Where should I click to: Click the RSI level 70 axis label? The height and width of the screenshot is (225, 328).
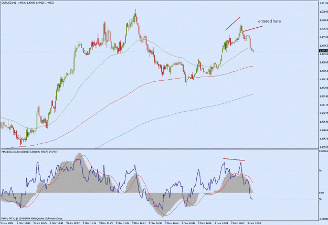point(321,170)
